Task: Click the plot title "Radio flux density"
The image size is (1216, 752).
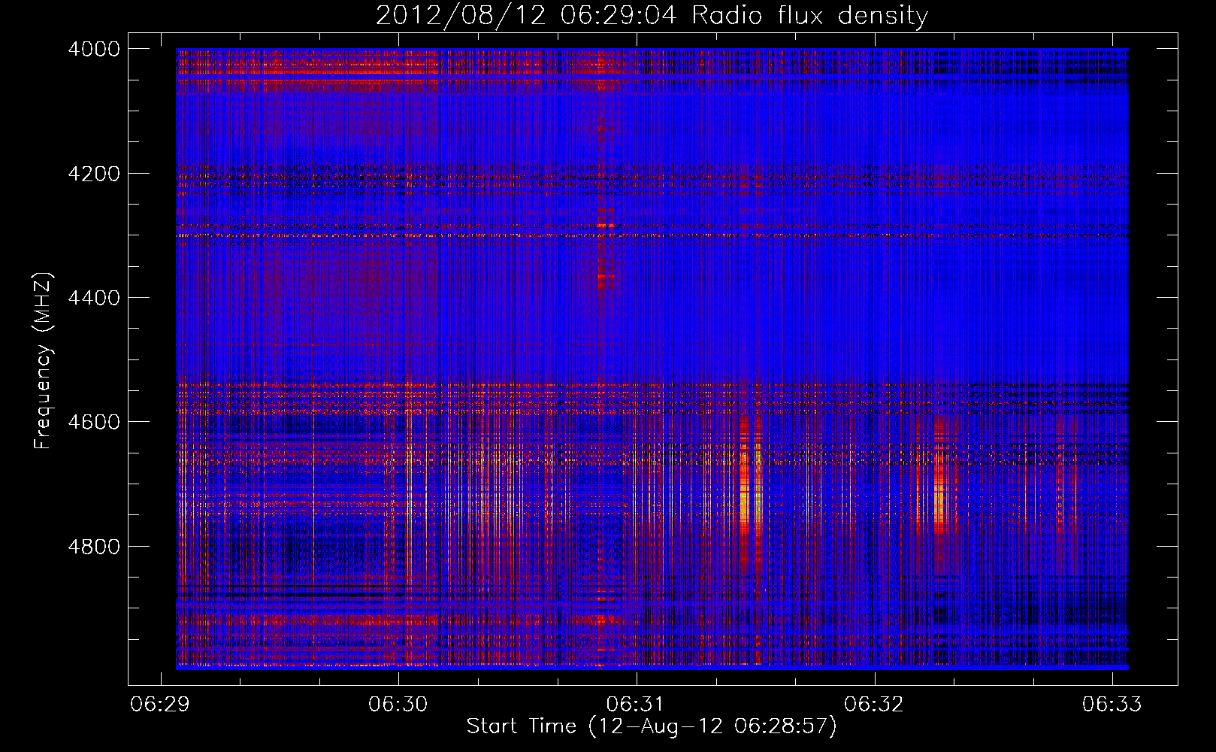Action: point(810,16)
